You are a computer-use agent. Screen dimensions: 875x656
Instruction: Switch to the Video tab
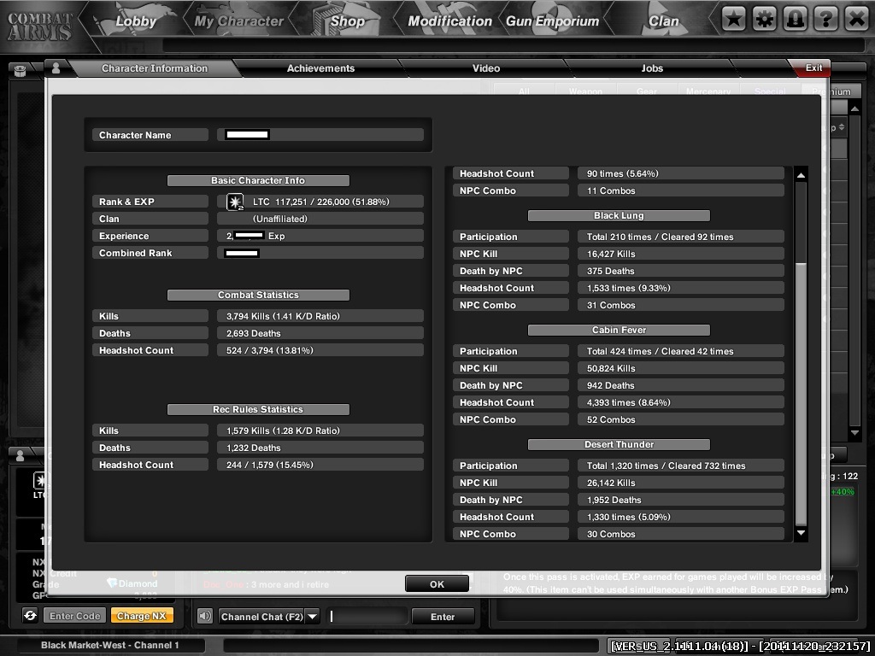tap(486, 68)
